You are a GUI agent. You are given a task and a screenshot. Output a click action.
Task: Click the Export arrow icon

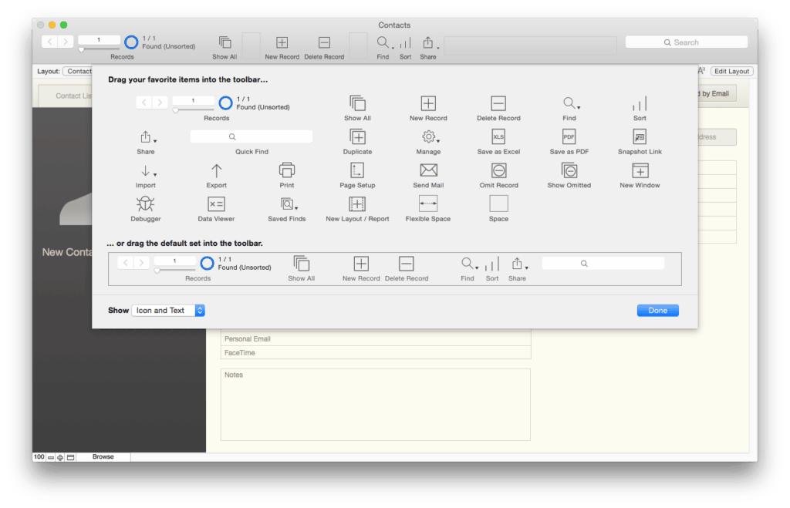[216, 170]
